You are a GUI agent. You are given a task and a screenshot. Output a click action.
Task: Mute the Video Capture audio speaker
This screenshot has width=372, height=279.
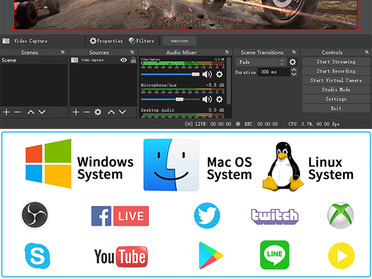click(x=207, y=74)
